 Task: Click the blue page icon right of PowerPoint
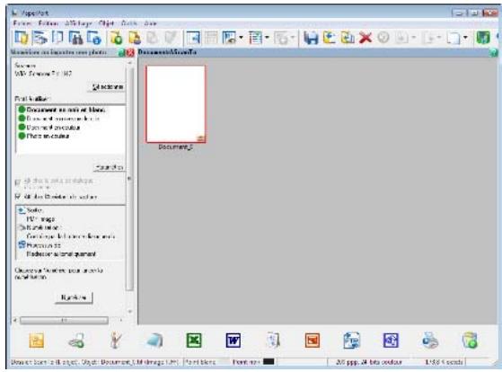coord(351,341)
